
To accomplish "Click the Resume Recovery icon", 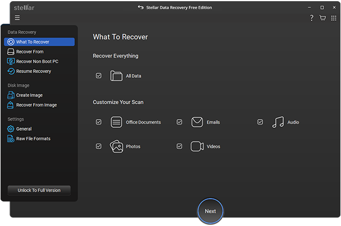I will click(x=11, y=71).
